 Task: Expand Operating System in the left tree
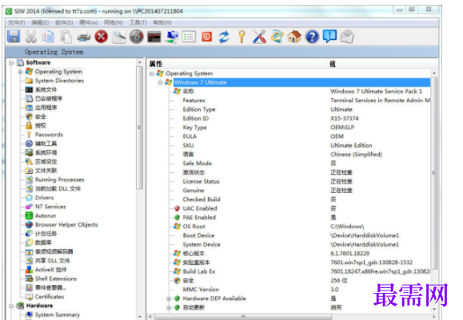pos(20,72)
